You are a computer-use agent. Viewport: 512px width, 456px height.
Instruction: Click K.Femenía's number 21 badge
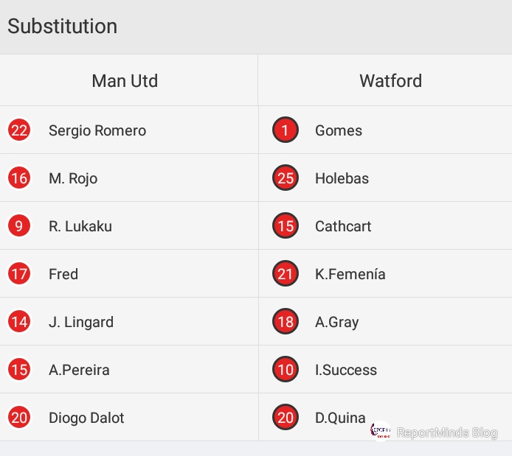click(x=286, y=273)
